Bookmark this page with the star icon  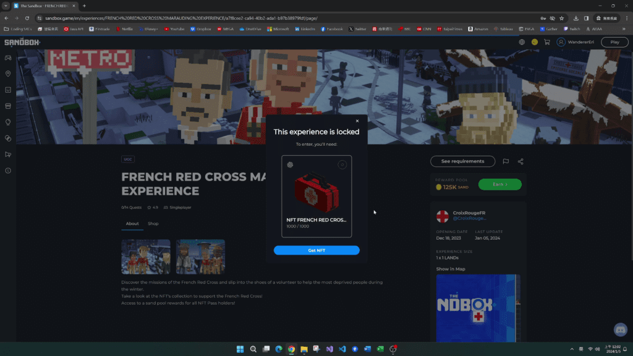(x=561, y=18)
